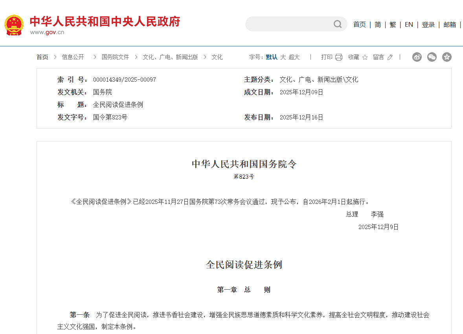This screenshot has height=334, width=463.
Task: Go to 首页 in the top navigation
Action: coord(359,24)
